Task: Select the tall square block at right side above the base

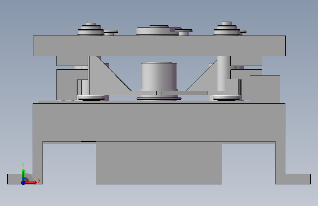Action: point(265,89)
